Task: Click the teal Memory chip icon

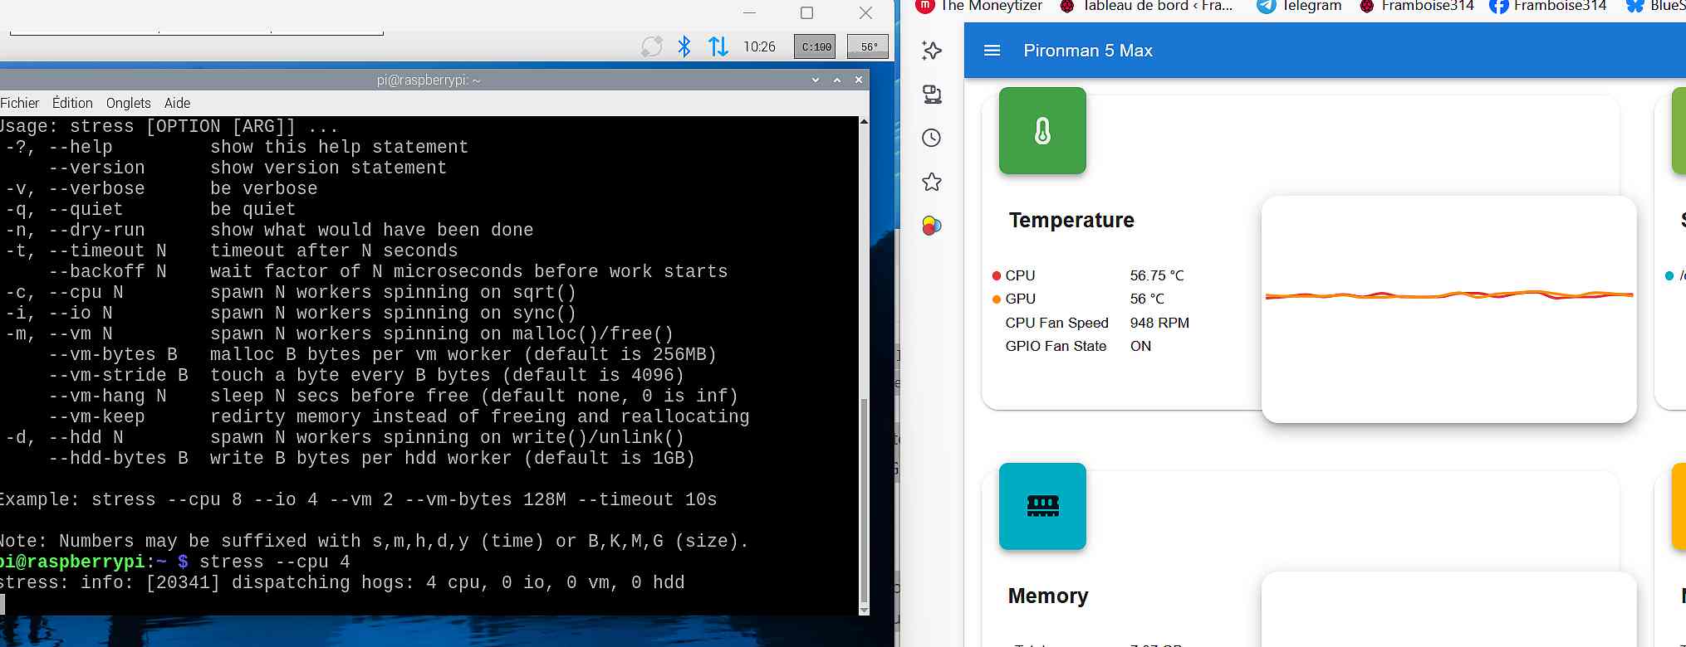Action: 1042,506
